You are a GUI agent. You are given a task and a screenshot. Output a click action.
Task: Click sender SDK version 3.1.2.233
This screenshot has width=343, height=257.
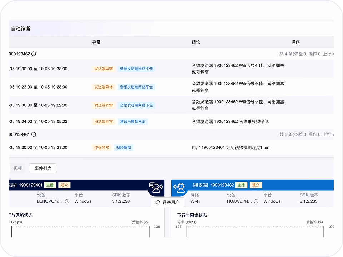[121, 201]
